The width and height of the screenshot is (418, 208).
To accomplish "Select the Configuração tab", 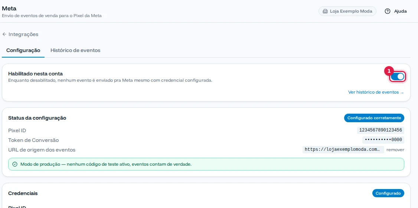I will [x=23, y=50].
